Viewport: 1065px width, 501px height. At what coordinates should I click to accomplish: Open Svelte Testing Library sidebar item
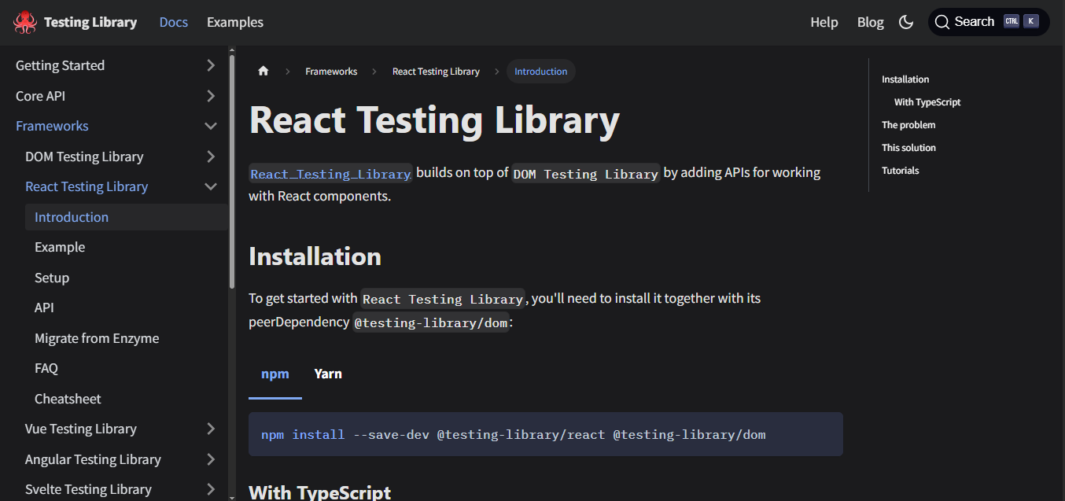click(x=88, y=489)
